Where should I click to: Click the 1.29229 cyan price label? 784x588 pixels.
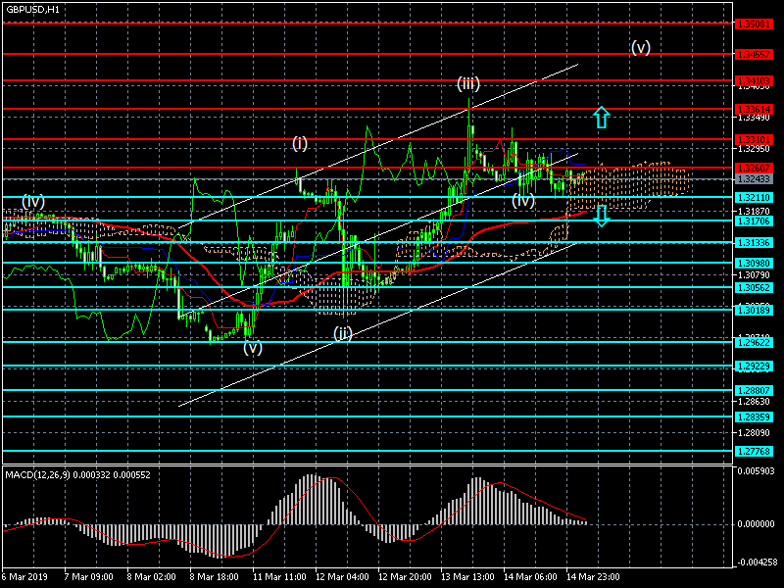click(754, 367)
